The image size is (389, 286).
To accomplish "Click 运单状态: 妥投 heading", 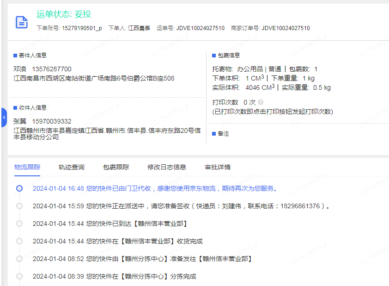I will coord(64,14).
